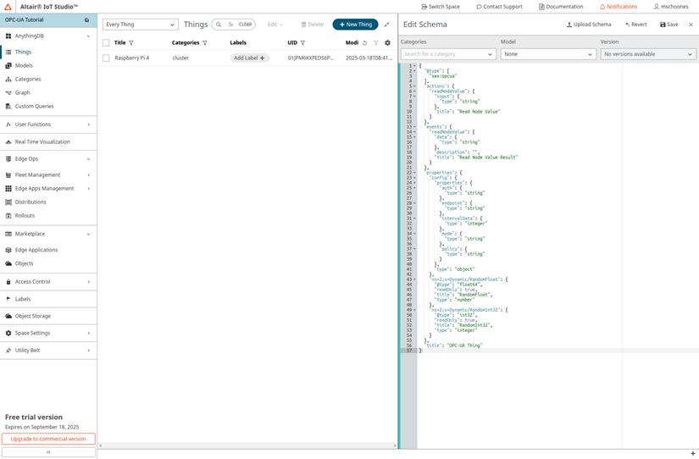Collapse the AnythingDB section
Screen dimensions: 699x459
pos(88,36)
